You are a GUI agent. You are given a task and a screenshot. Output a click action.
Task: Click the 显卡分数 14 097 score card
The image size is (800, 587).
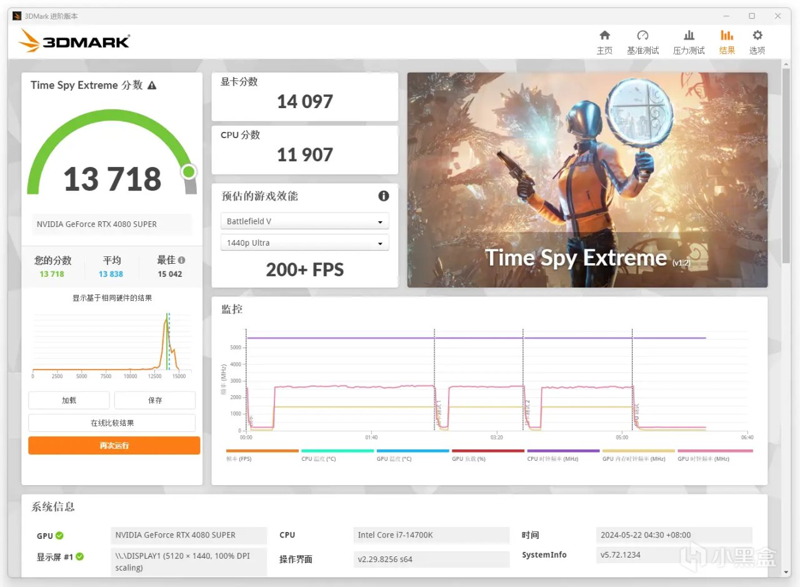click(x=305, y=96)
